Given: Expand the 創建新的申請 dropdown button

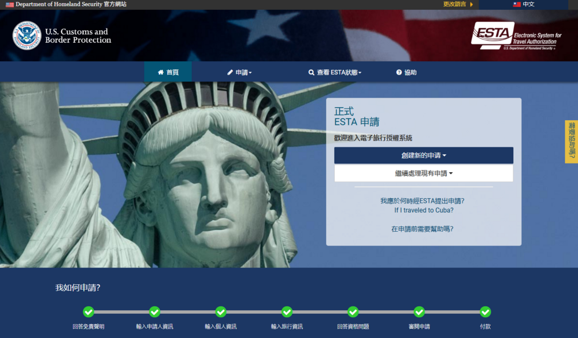Looking at the screenshot, I should point(423,155).
